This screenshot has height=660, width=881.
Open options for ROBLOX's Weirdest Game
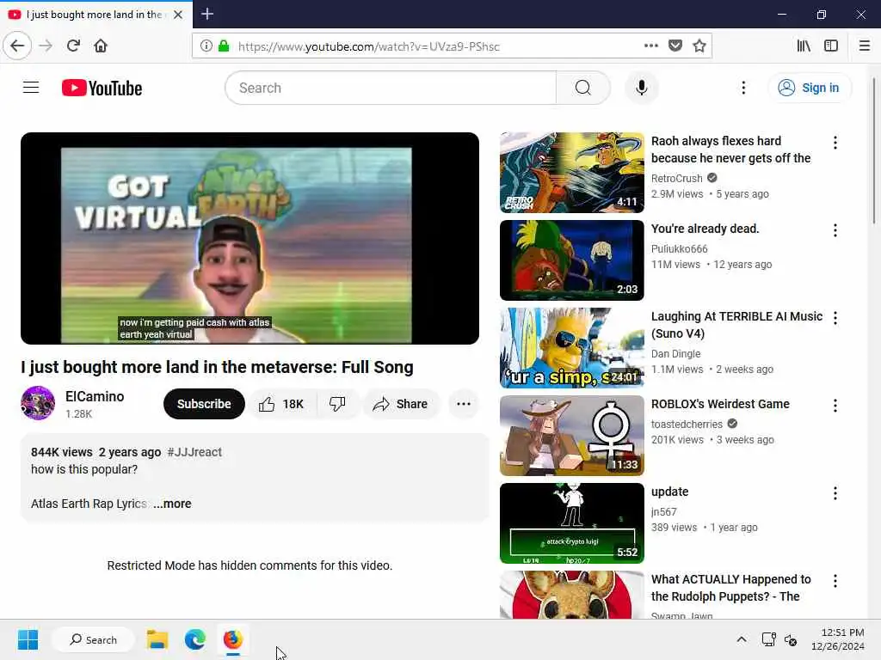[835, 406]
